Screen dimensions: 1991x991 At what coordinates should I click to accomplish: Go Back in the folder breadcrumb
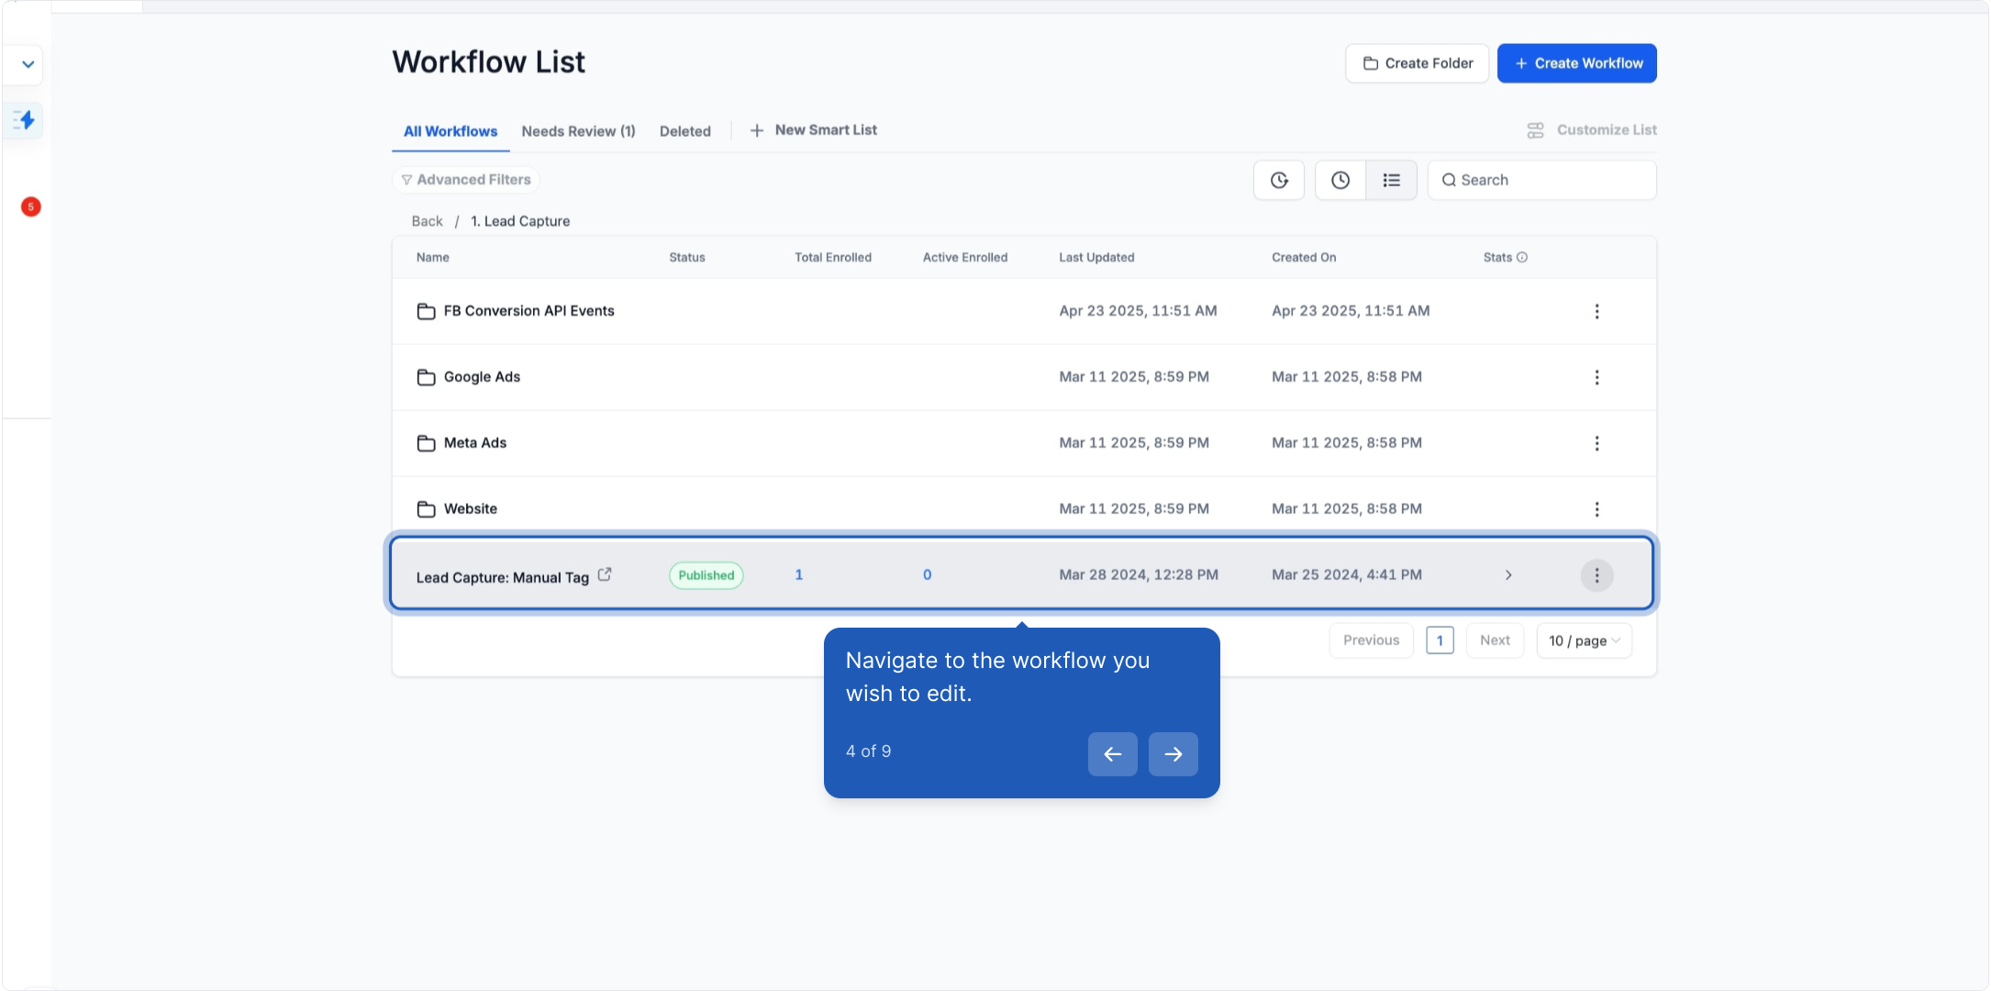[x=427, y=221]
